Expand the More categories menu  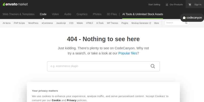(157, 23)
